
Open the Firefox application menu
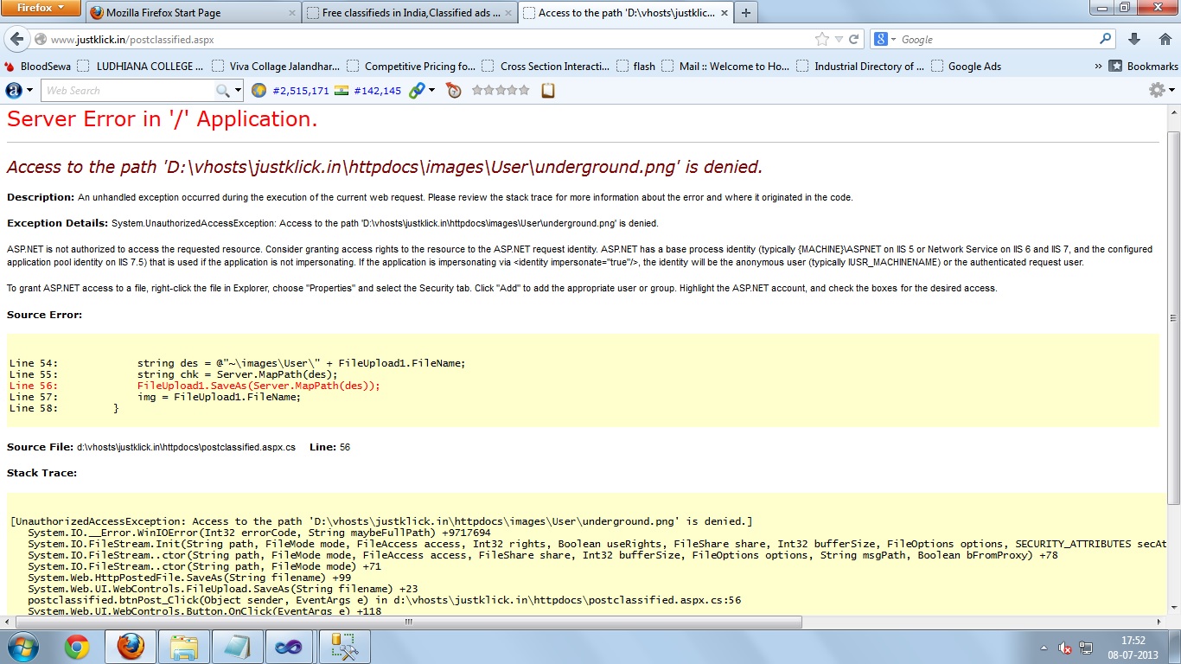tap(41, 9)
